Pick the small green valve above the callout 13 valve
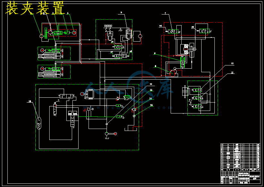The image size is (264, 187). tap(118, 105)
